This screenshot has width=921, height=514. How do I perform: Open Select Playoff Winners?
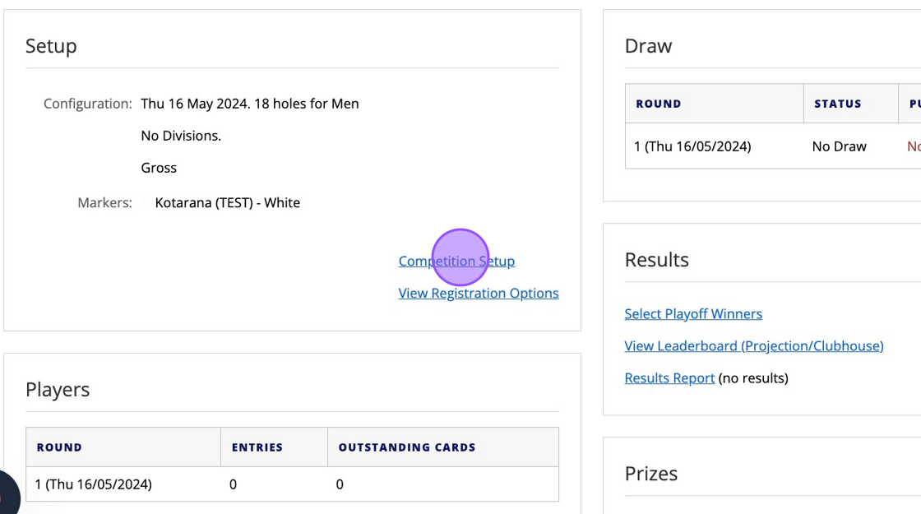(x=693, y=314)
